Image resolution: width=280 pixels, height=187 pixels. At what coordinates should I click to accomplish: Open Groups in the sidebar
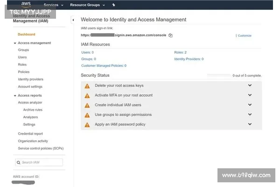pyautogui.click(x=23, y=50)
